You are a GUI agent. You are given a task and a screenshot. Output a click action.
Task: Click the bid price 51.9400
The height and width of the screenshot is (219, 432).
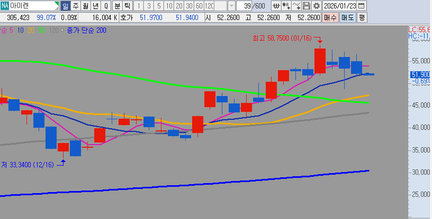coord(187,18)
